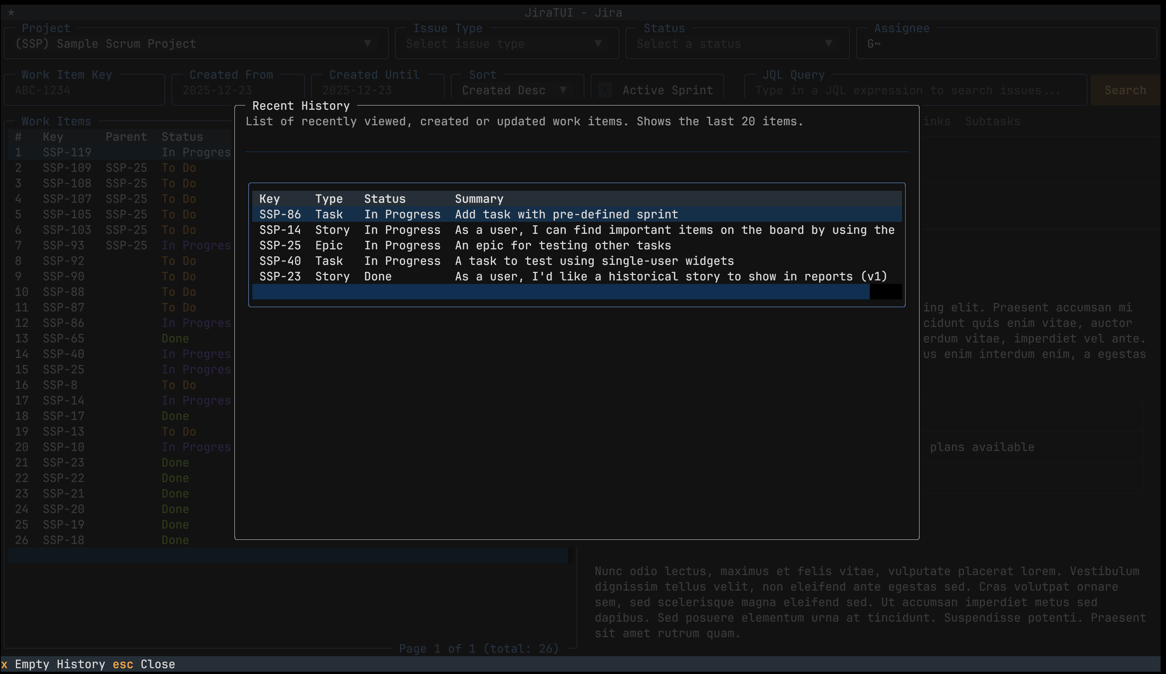Image resolution: width=1166 pixels, height=674 pixels.
Task: Select the SSP-17 work item row
Action: pyautogui.click(x=120, y=416)
